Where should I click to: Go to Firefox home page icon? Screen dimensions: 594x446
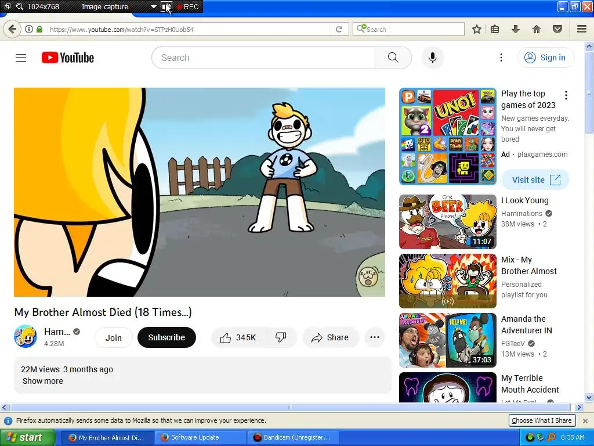point(537,29)
